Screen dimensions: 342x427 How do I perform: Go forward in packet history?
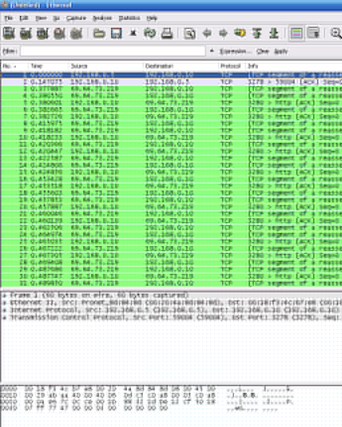coord(223,33)
